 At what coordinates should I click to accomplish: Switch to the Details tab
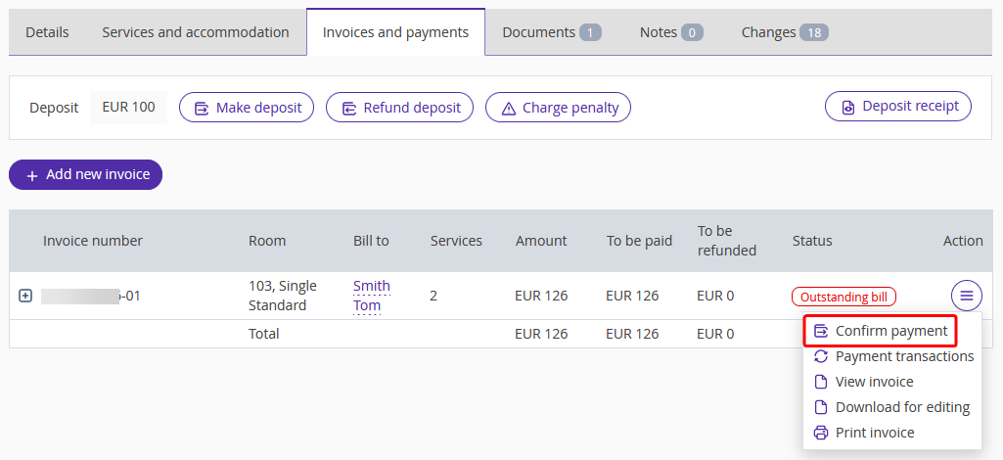pyautogui.click(x=47, y=32)
